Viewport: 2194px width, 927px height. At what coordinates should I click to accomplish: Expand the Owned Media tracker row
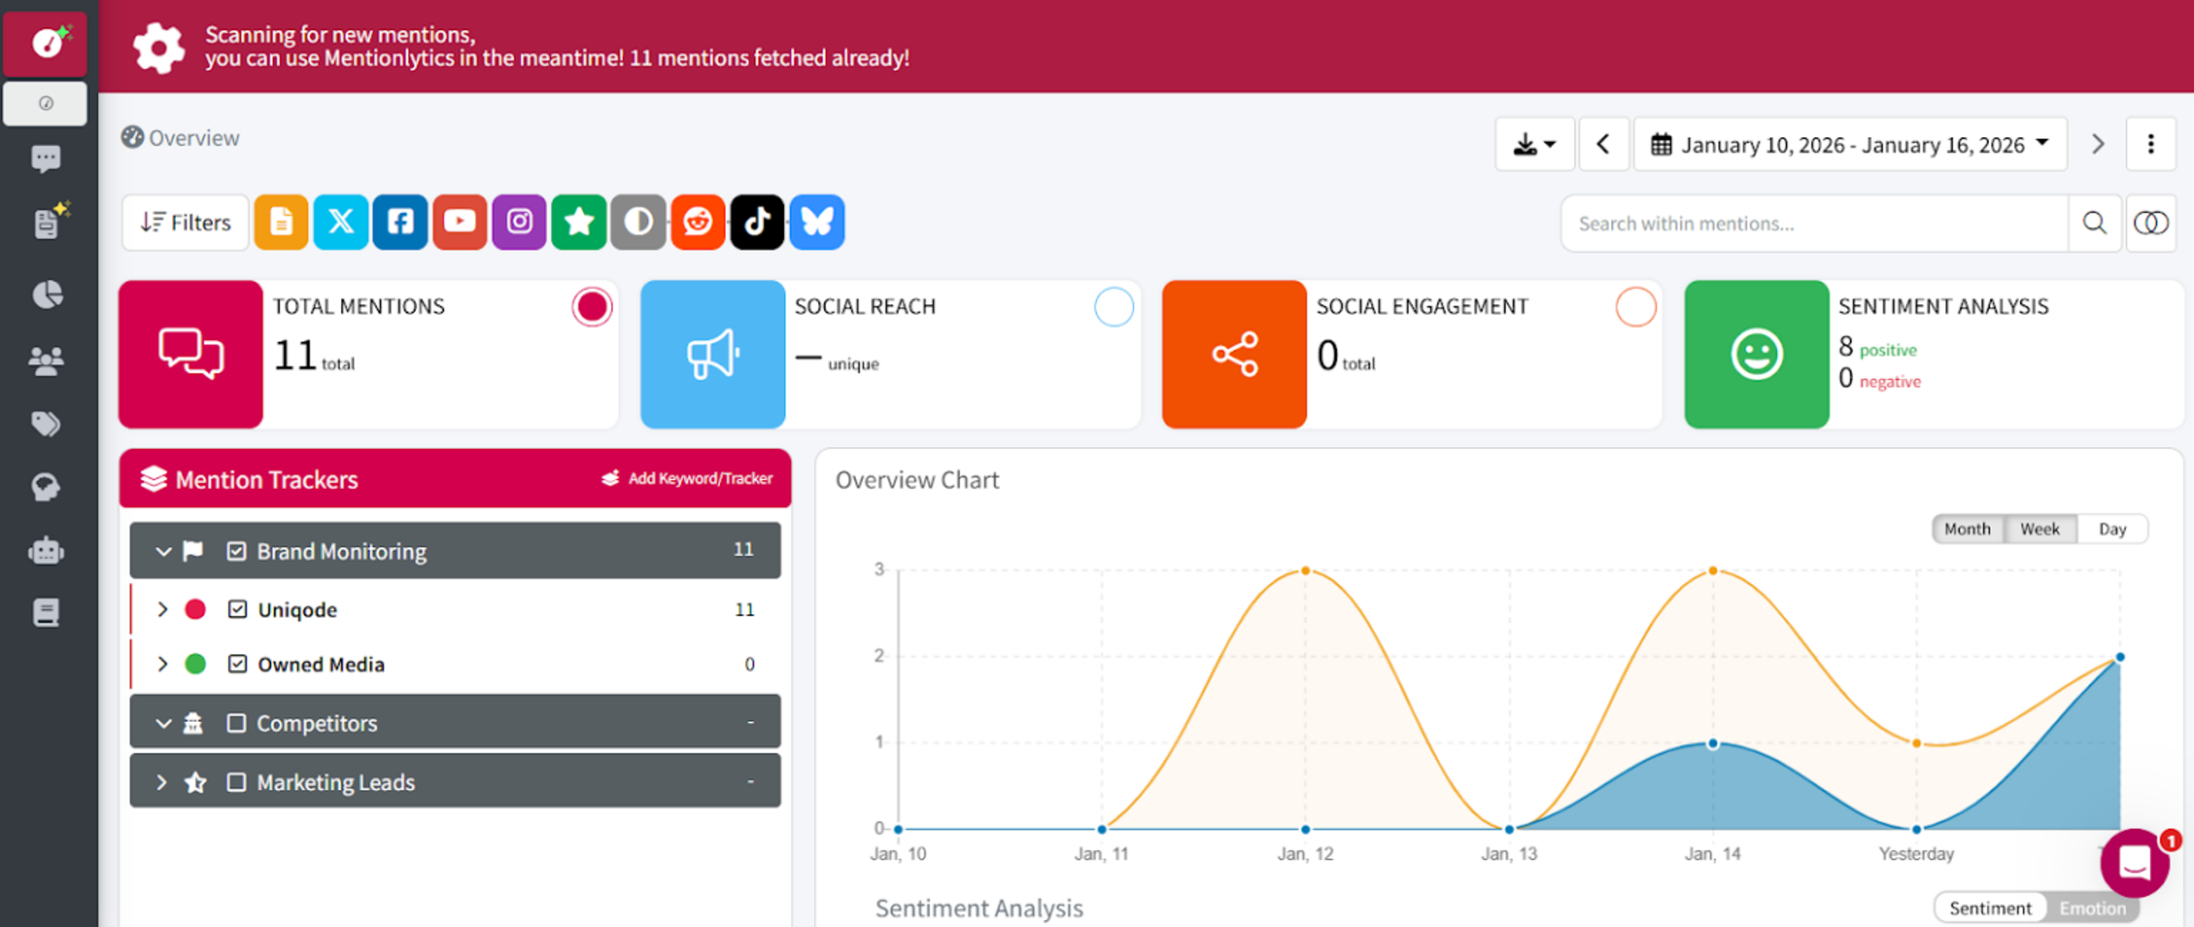pos(163,664)
